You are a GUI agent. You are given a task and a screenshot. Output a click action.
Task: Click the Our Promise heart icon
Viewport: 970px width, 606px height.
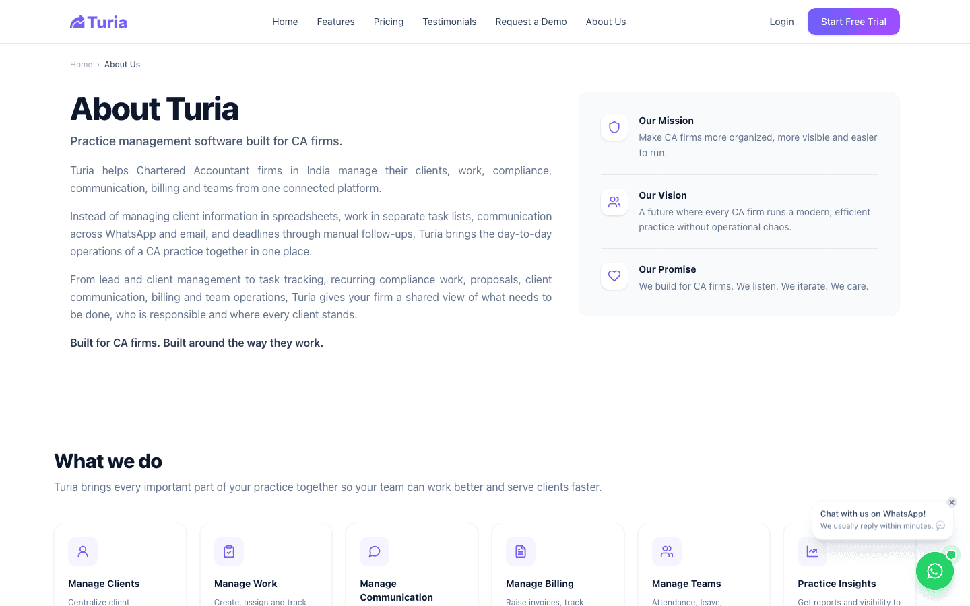(x=614, y=276)
